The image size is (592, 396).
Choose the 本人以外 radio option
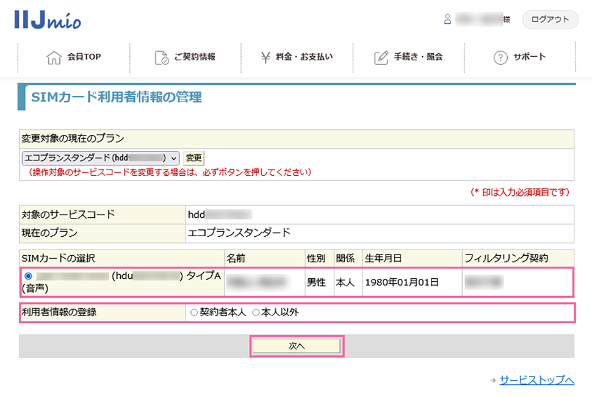(x=256, y=312)
